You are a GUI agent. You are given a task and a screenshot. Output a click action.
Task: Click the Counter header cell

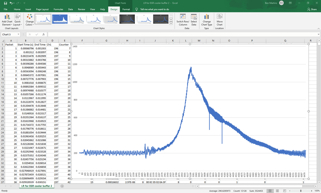point(65,45)
